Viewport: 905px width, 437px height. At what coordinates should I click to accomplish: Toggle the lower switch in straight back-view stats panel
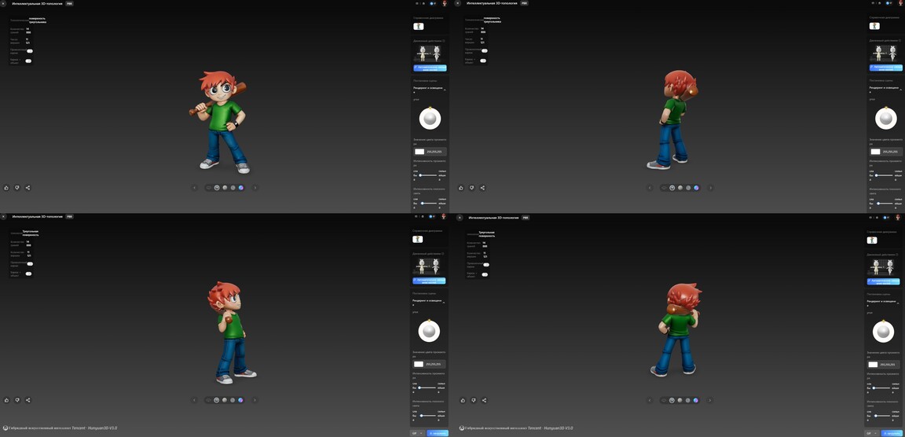[485, 275]
